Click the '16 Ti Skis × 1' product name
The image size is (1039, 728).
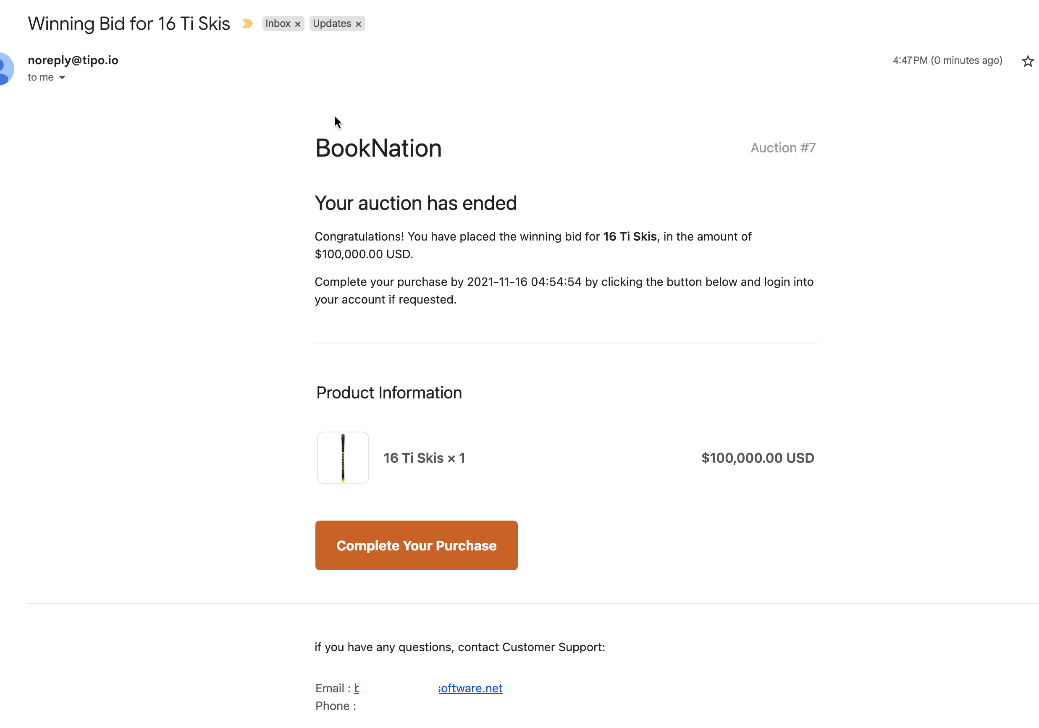[x=424, y=458]
